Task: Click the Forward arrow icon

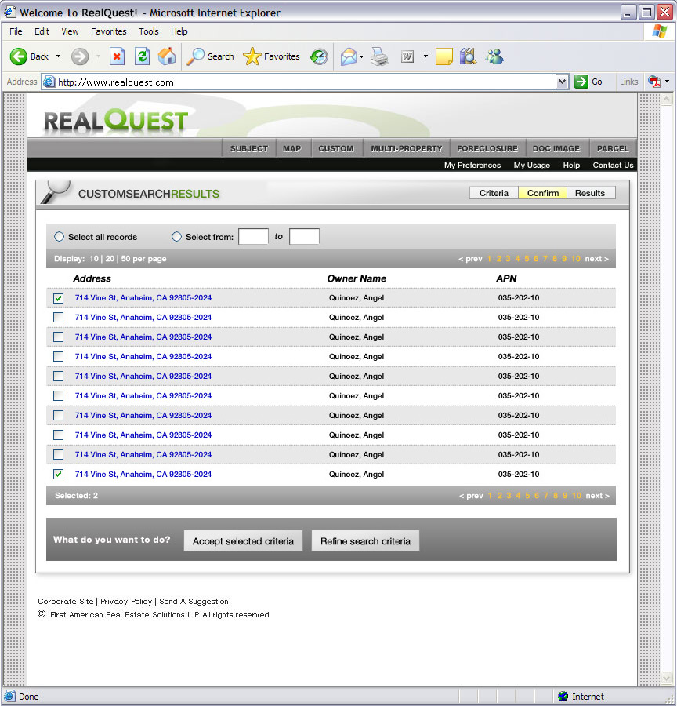Action: point(80,56)
